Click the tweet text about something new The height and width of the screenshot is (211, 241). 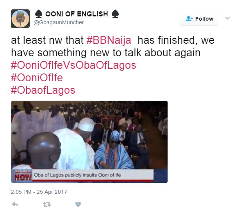point(106,53)
